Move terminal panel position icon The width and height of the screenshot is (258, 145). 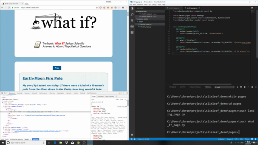point(252,87)
